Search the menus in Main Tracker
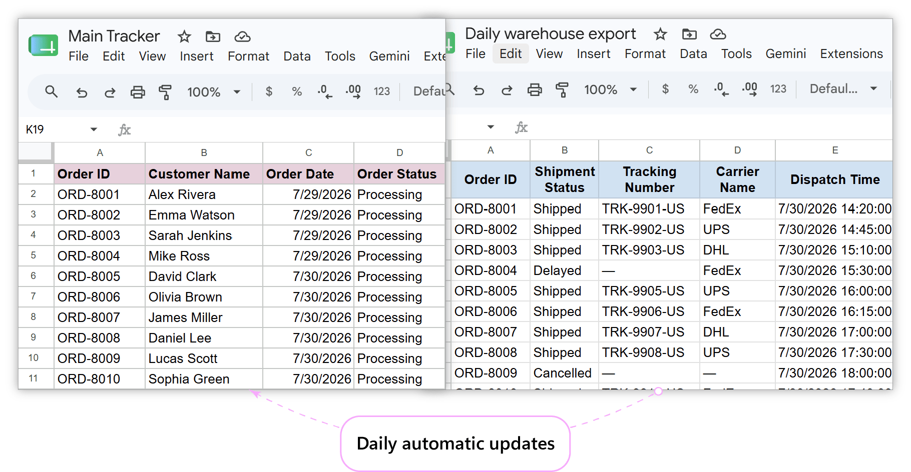The image size is (911, 472). 51,91
